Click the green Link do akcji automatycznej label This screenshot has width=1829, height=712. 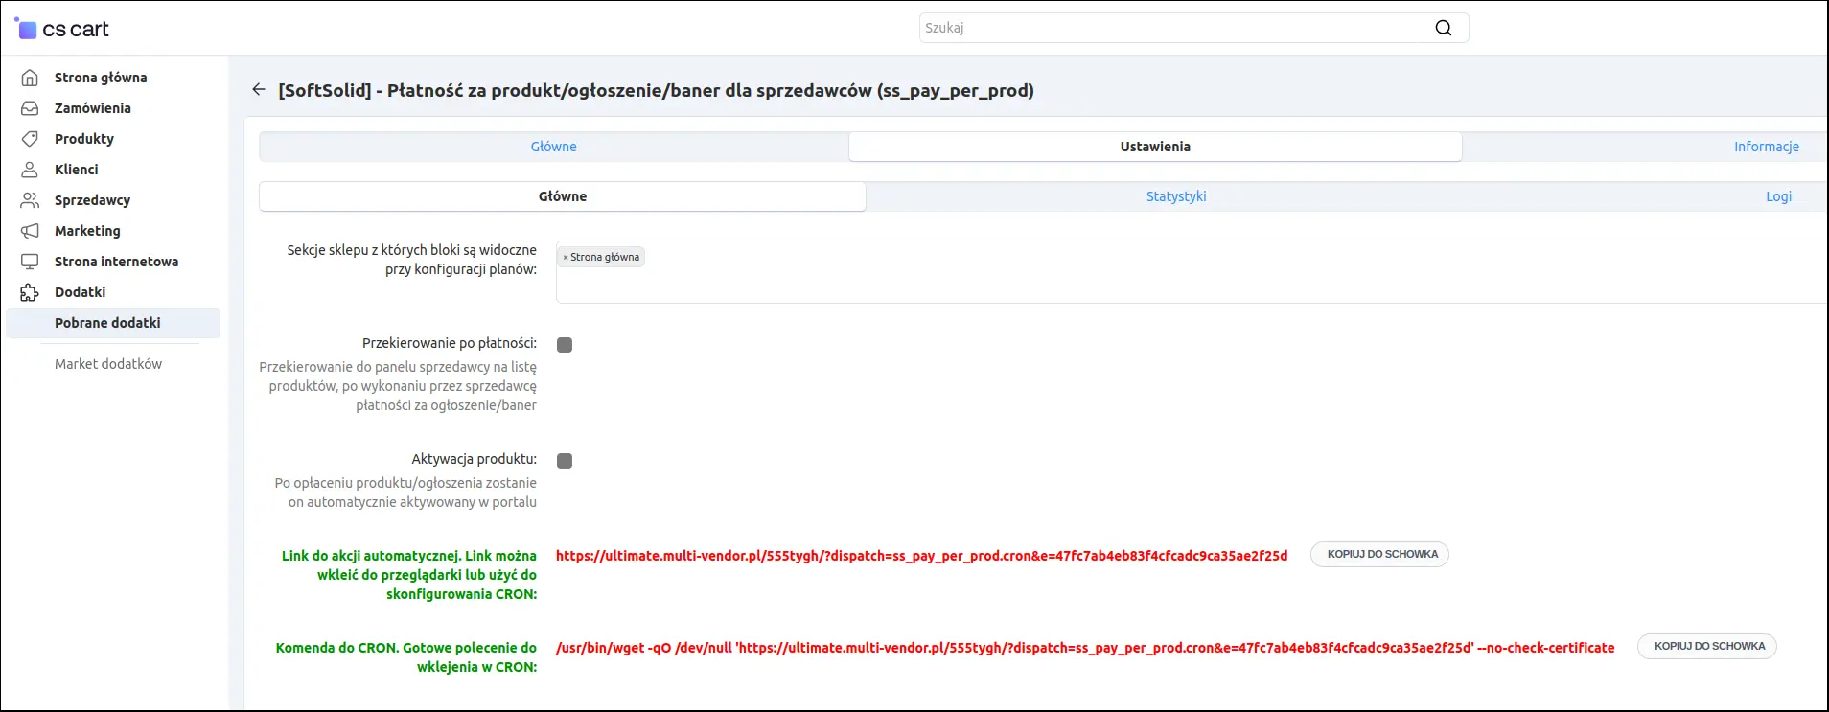[x=409, y=575]
